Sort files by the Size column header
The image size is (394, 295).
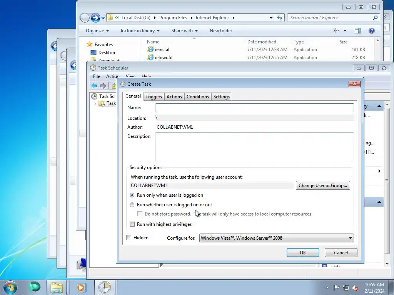(344, 42)
